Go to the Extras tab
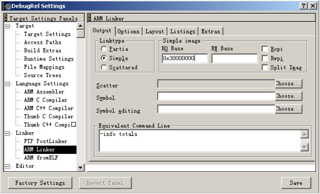The width and height of the screenshot is (320, 194). 211,31
